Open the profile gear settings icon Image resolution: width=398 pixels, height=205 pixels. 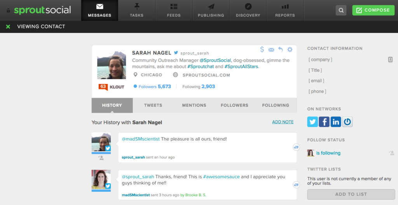coord(290,49)
